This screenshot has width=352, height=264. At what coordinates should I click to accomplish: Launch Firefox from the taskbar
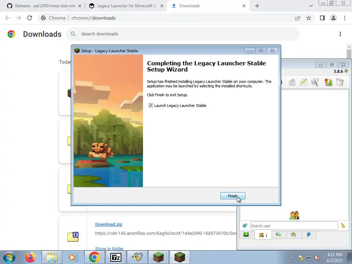coord(30,257)
